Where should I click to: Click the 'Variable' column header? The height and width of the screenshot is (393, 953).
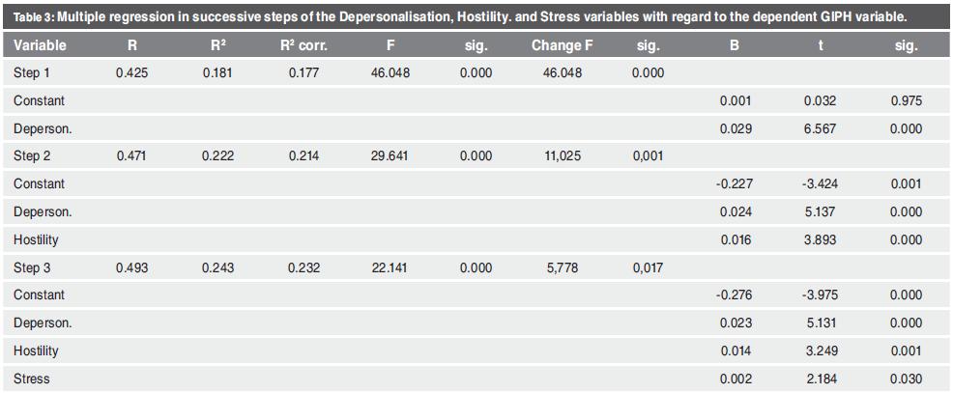click(x=40, y=45)
